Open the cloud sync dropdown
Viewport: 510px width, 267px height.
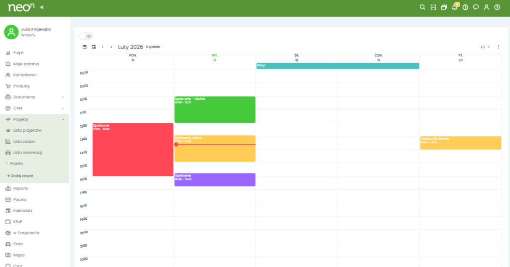coord(485,47)
